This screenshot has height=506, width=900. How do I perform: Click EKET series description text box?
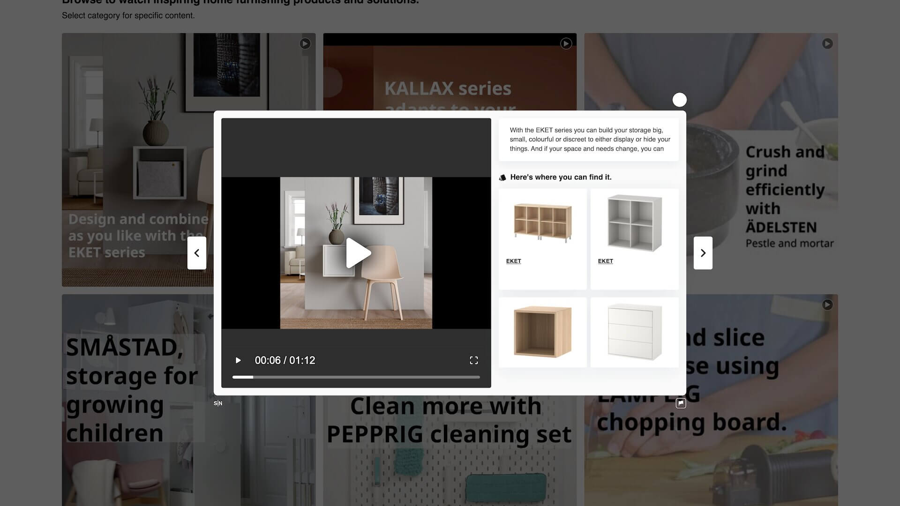pos(589,140)
